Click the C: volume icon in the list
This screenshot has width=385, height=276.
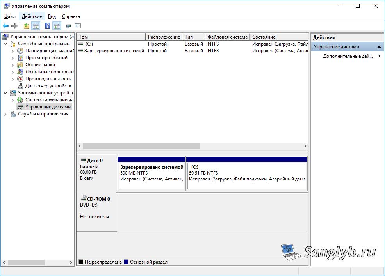[x=80, y=44]
